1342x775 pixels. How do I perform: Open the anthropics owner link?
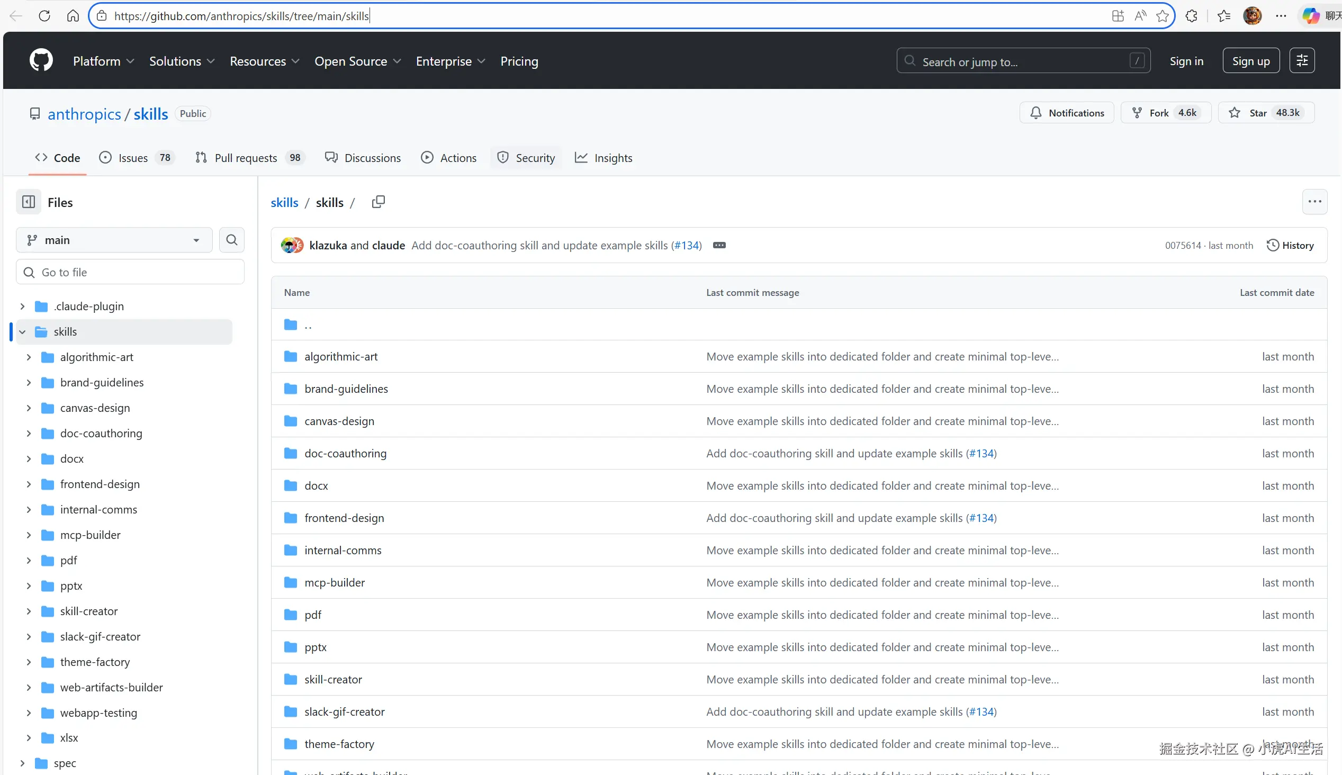[x=84, y=114]
